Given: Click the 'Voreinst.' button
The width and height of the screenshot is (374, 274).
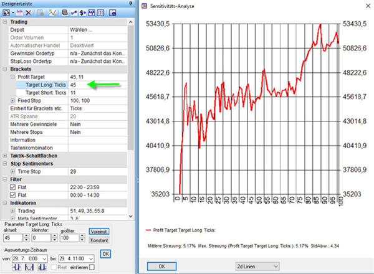Looking at the screenshot, I should [x=99, y=232].
